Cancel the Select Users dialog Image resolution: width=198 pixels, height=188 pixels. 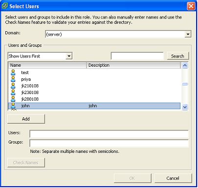[x=173, y=178]
